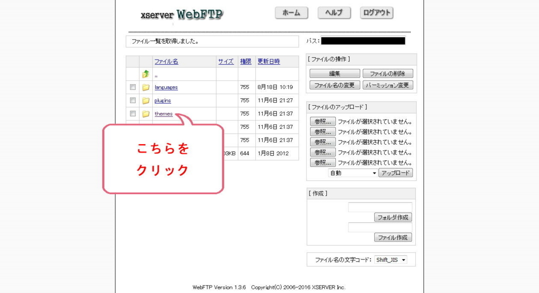
Task: Focus the folder name input field
Action: [x=380, y=207]
